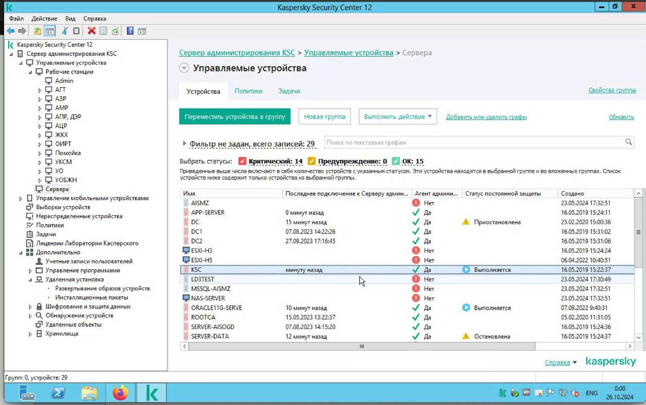Expand the filter disclosure triangle
The height and width of the screenshot is (405, 646).
(184, 144)
